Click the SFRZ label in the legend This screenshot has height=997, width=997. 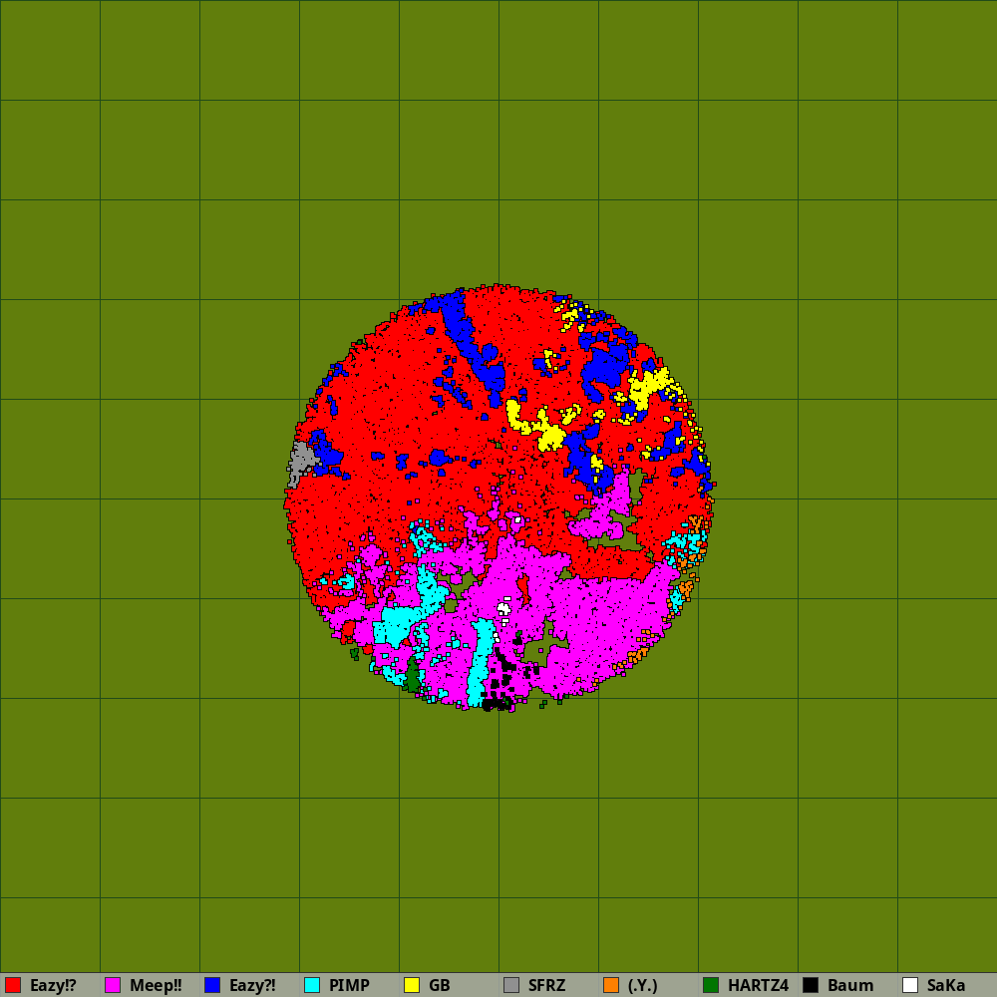[546, 985]
